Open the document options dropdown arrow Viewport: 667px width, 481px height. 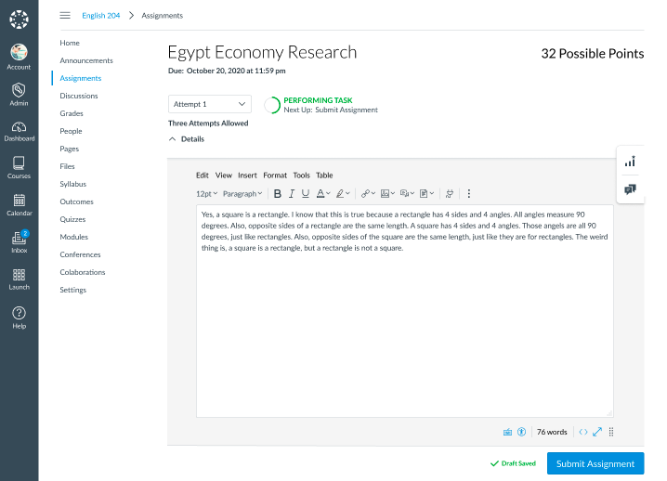pos(432,194)
